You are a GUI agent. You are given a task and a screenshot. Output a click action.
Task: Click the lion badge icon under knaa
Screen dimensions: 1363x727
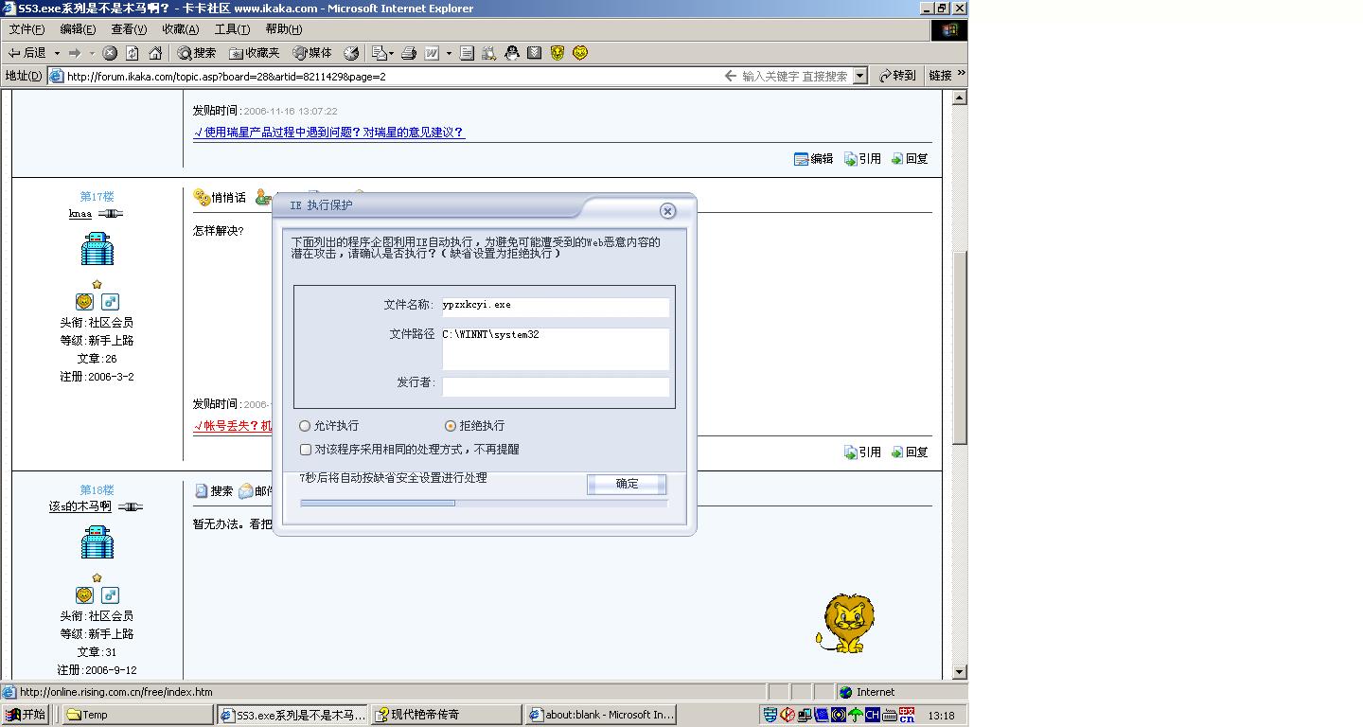(x=84, y=302)
